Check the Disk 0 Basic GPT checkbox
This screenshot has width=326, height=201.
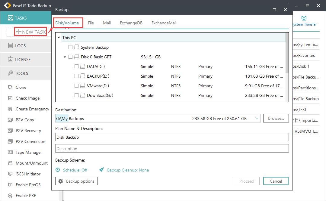coord(70,57)
